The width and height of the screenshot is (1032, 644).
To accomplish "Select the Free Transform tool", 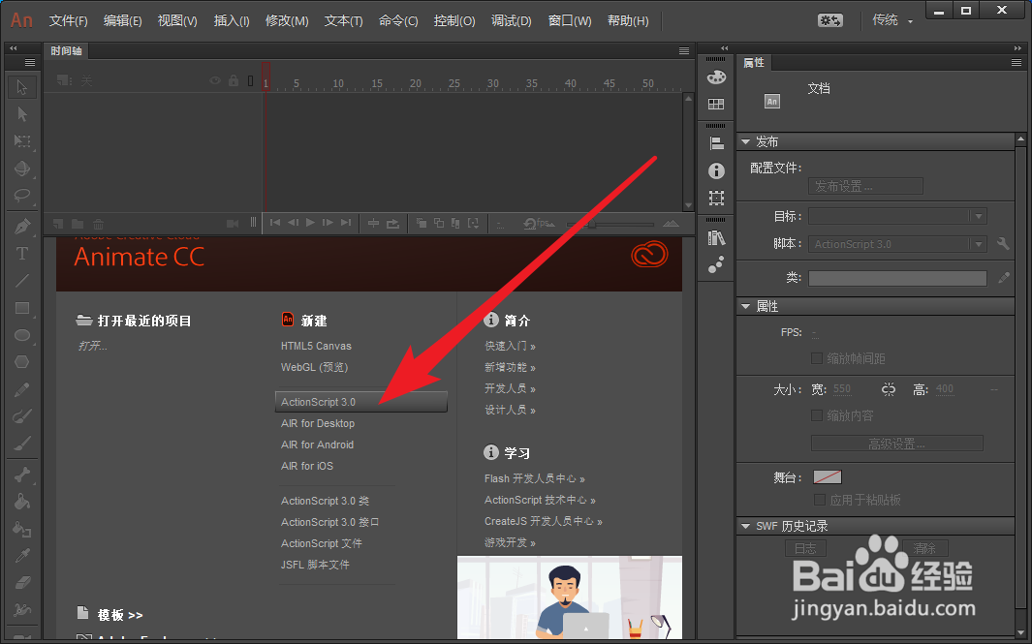I will [x=21, y=140].
